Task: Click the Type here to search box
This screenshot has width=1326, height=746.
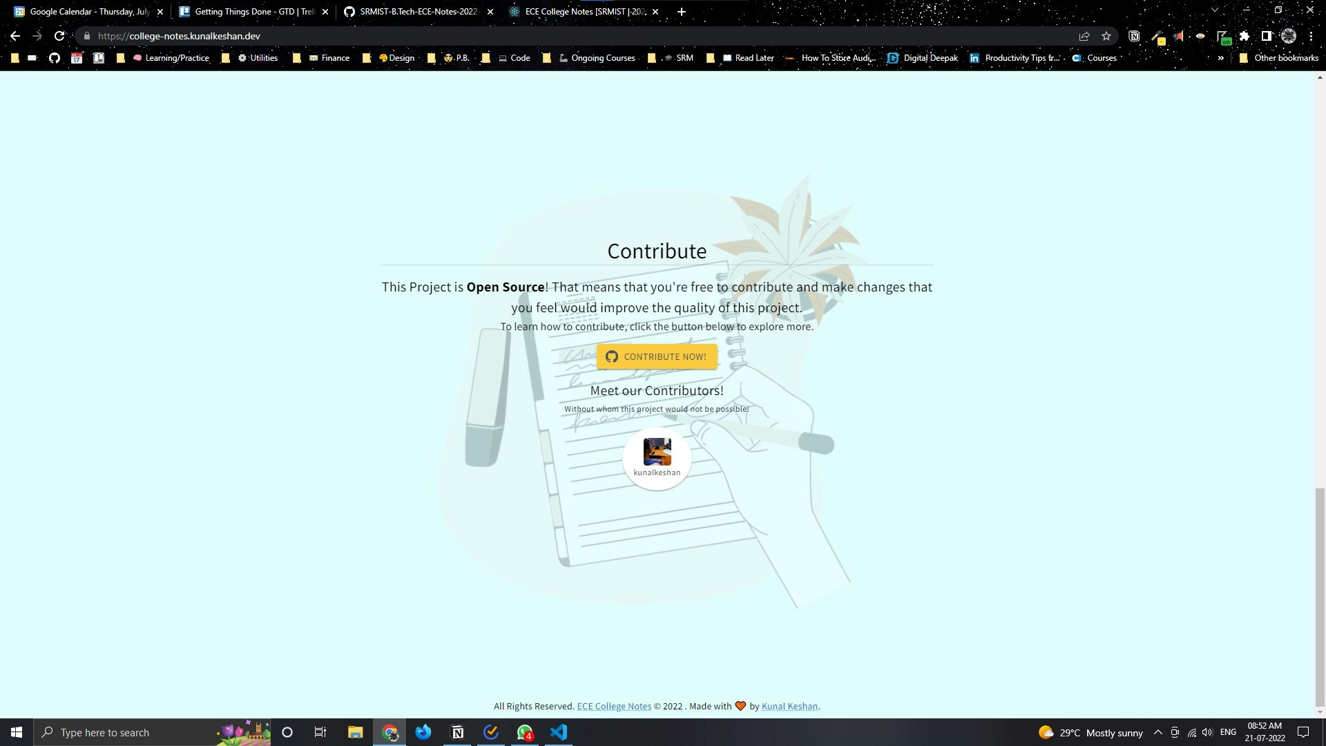Action: [x=152, y=732]
